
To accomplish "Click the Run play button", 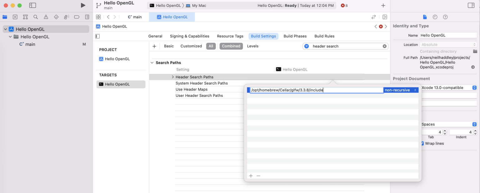I will click(83, 5).
